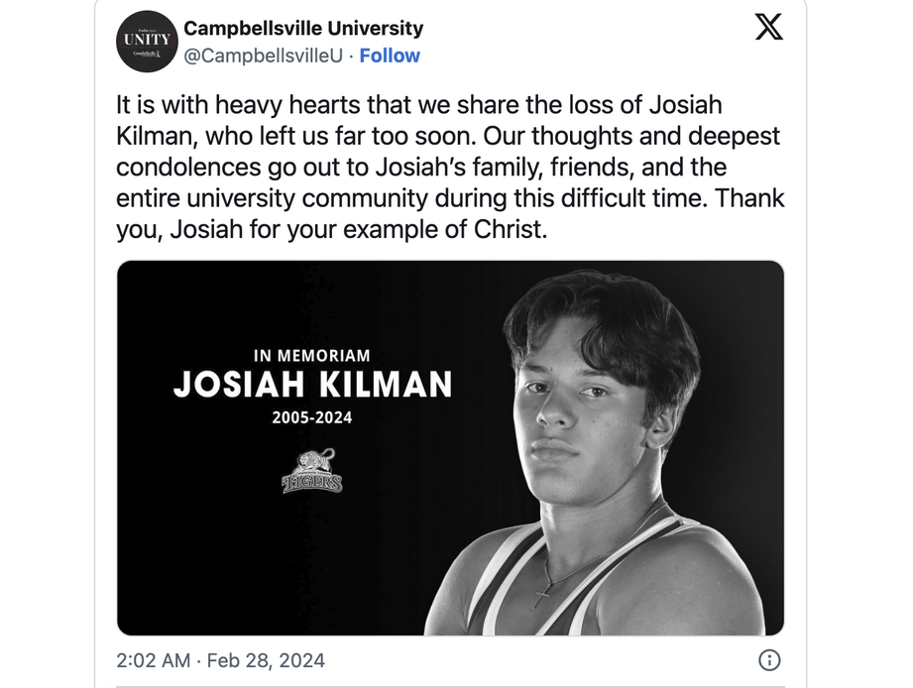Click the JOSIAH KILMAN name in the image
Screen dimensions: 913x688
coord(312,385)
